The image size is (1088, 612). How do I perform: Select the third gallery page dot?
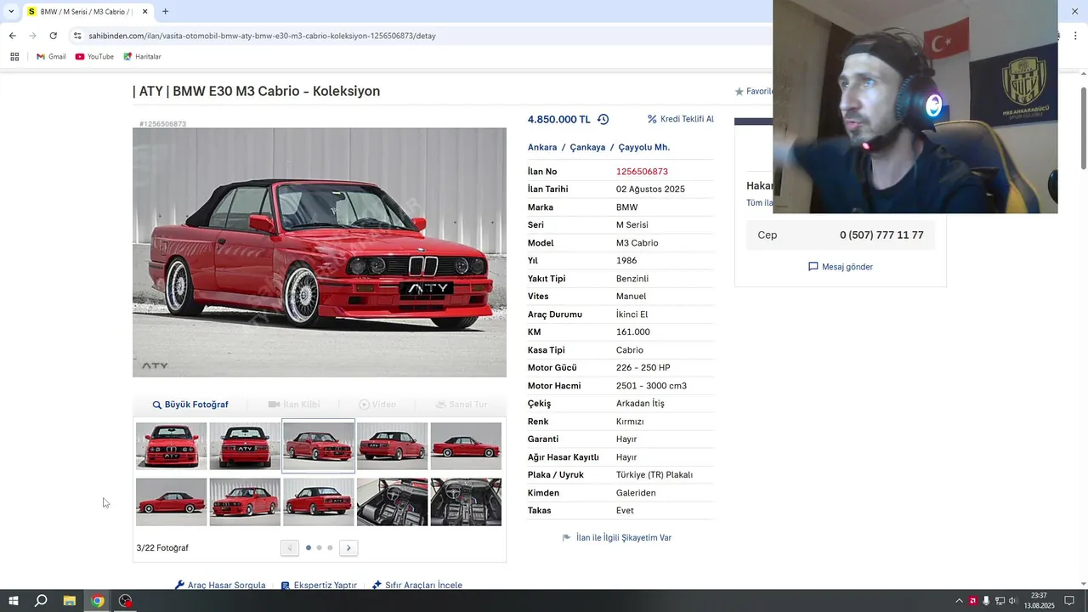[330, 548]
